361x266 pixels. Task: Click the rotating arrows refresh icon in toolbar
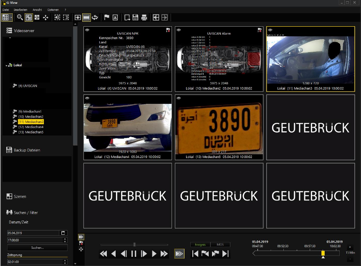pyautogui.click(x=95, y=18)
